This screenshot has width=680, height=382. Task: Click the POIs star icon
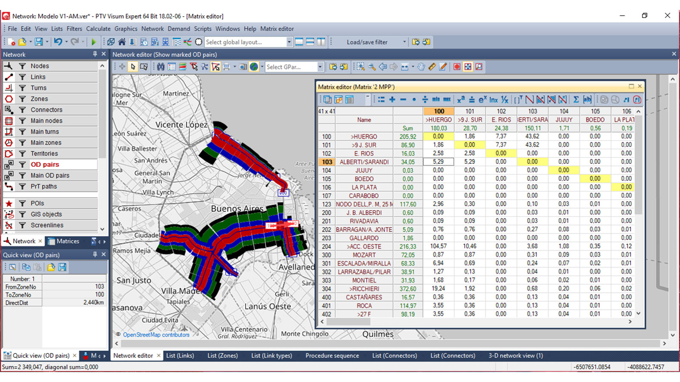click(8, 203)
